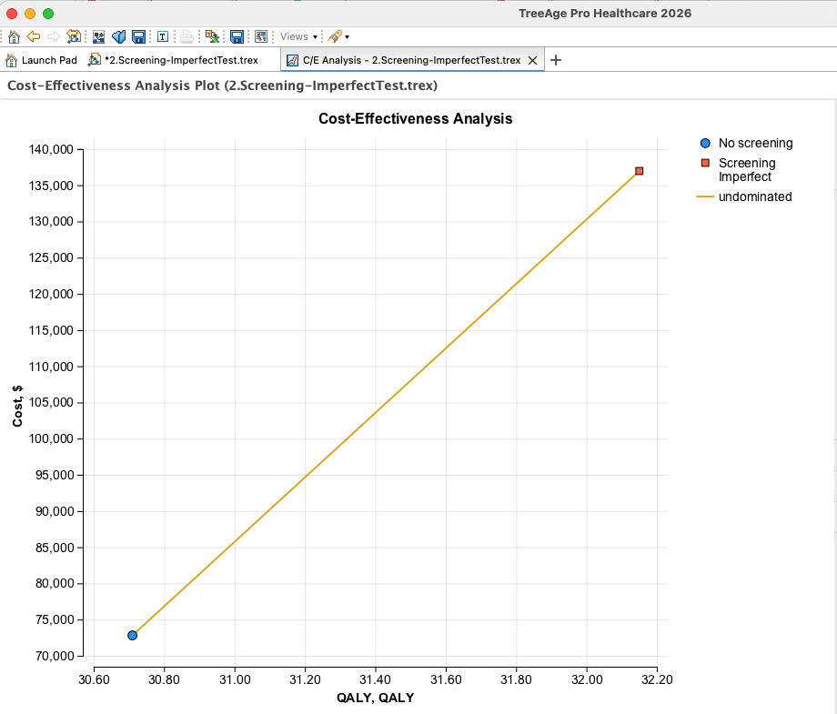The width and height of the screenshot is (837, 714).
Task: Click the 140,000 y-axis value
Action: pos(51,149)
